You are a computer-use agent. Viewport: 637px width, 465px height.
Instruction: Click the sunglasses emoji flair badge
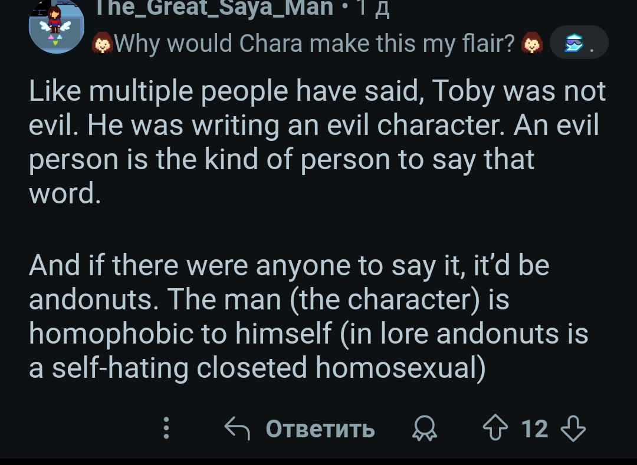coord(573,44)
